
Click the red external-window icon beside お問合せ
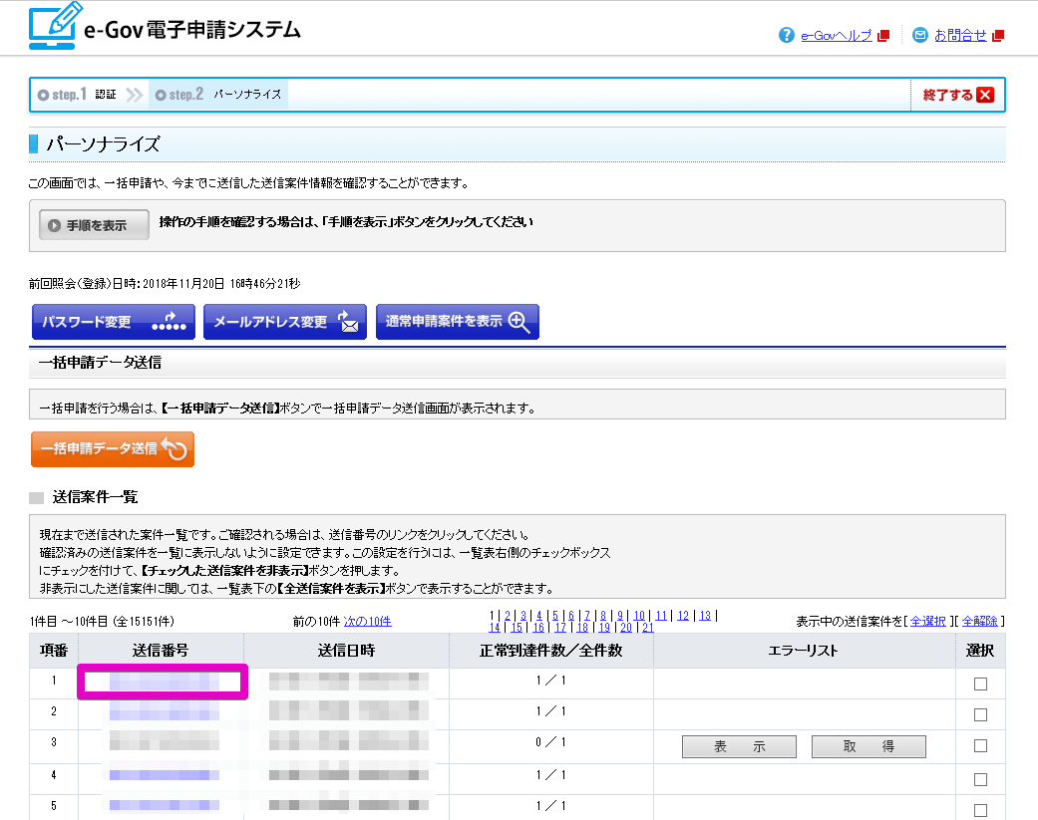point(998,36)
